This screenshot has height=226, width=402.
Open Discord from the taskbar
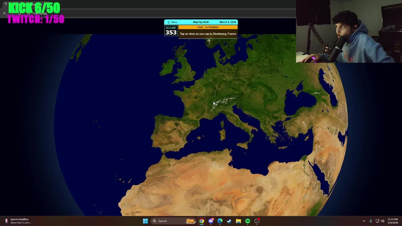[211, 221]
